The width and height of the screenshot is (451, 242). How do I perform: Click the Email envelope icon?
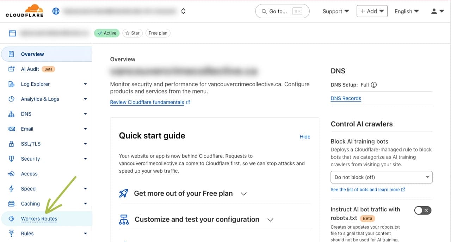click(12, 129)
